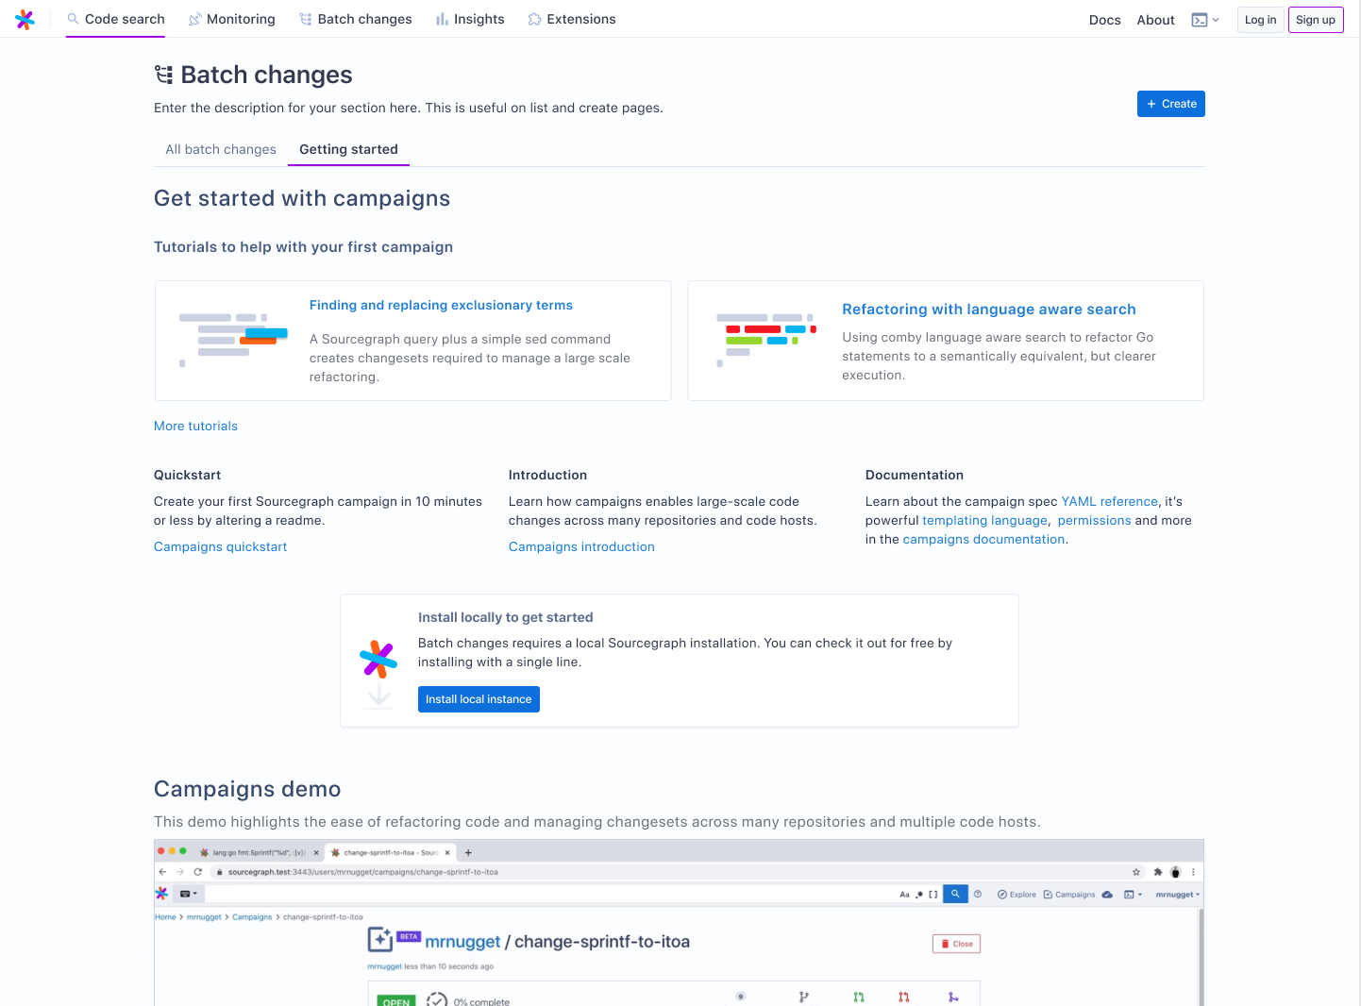Viewport: 1361px width, 1006px height.
Task: Switch to the All batch changes tab
Action: pyautogui.click(x=221, y=149)
